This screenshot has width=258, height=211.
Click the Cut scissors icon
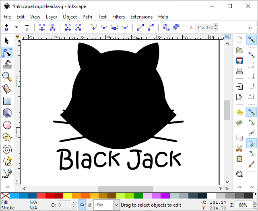coord(239,148)
